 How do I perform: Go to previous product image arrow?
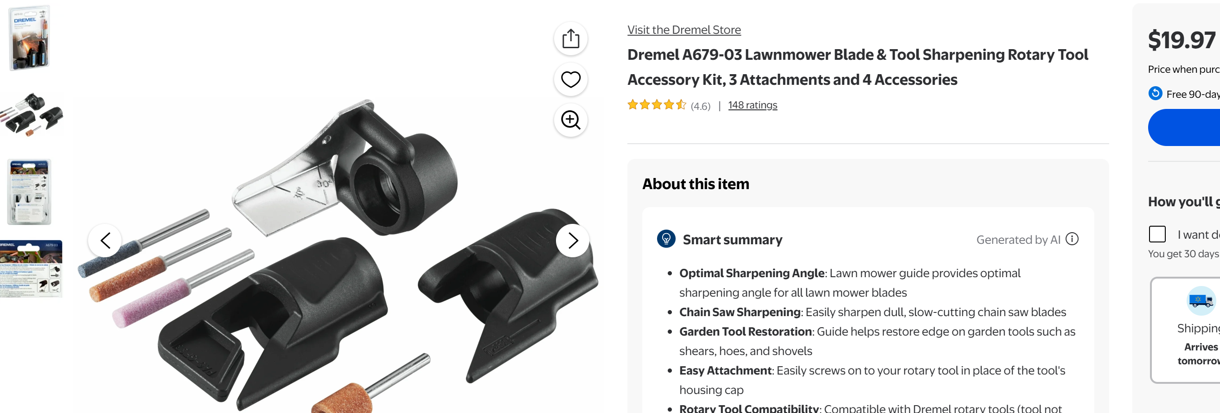[105, 241]
